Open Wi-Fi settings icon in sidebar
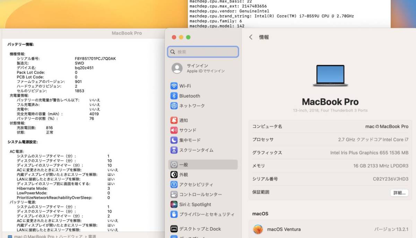The width and height of the screenshot is (416, 238). 174,86
